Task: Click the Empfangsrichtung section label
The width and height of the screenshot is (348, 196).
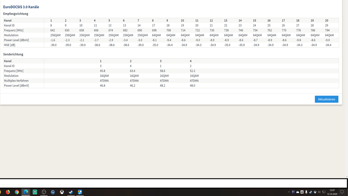Action: (x=16, y=14)
